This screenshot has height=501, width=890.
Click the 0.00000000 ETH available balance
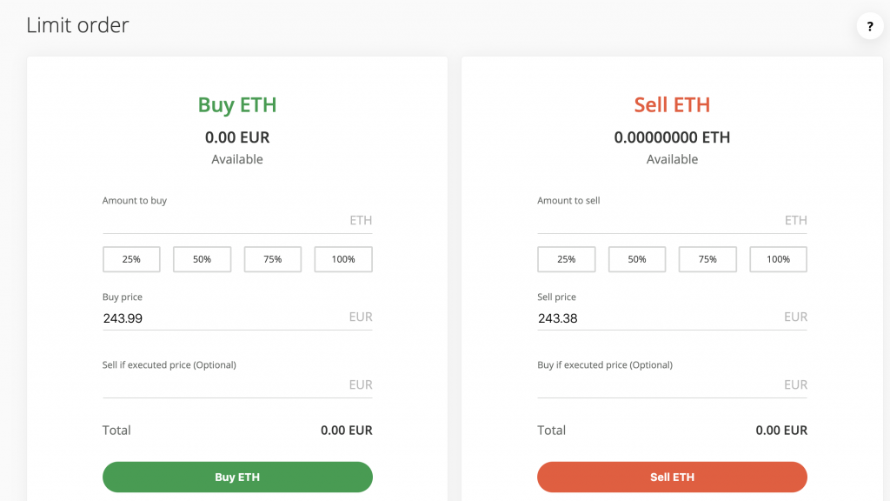[x=672, y=137]
